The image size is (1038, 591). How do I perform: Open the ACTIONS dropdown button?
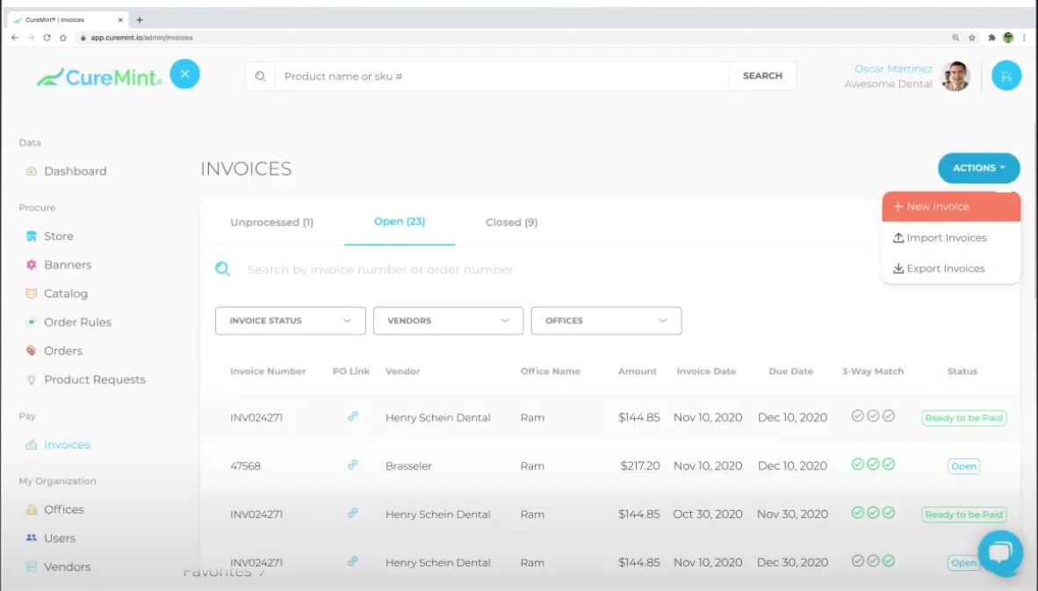point(978,168)
